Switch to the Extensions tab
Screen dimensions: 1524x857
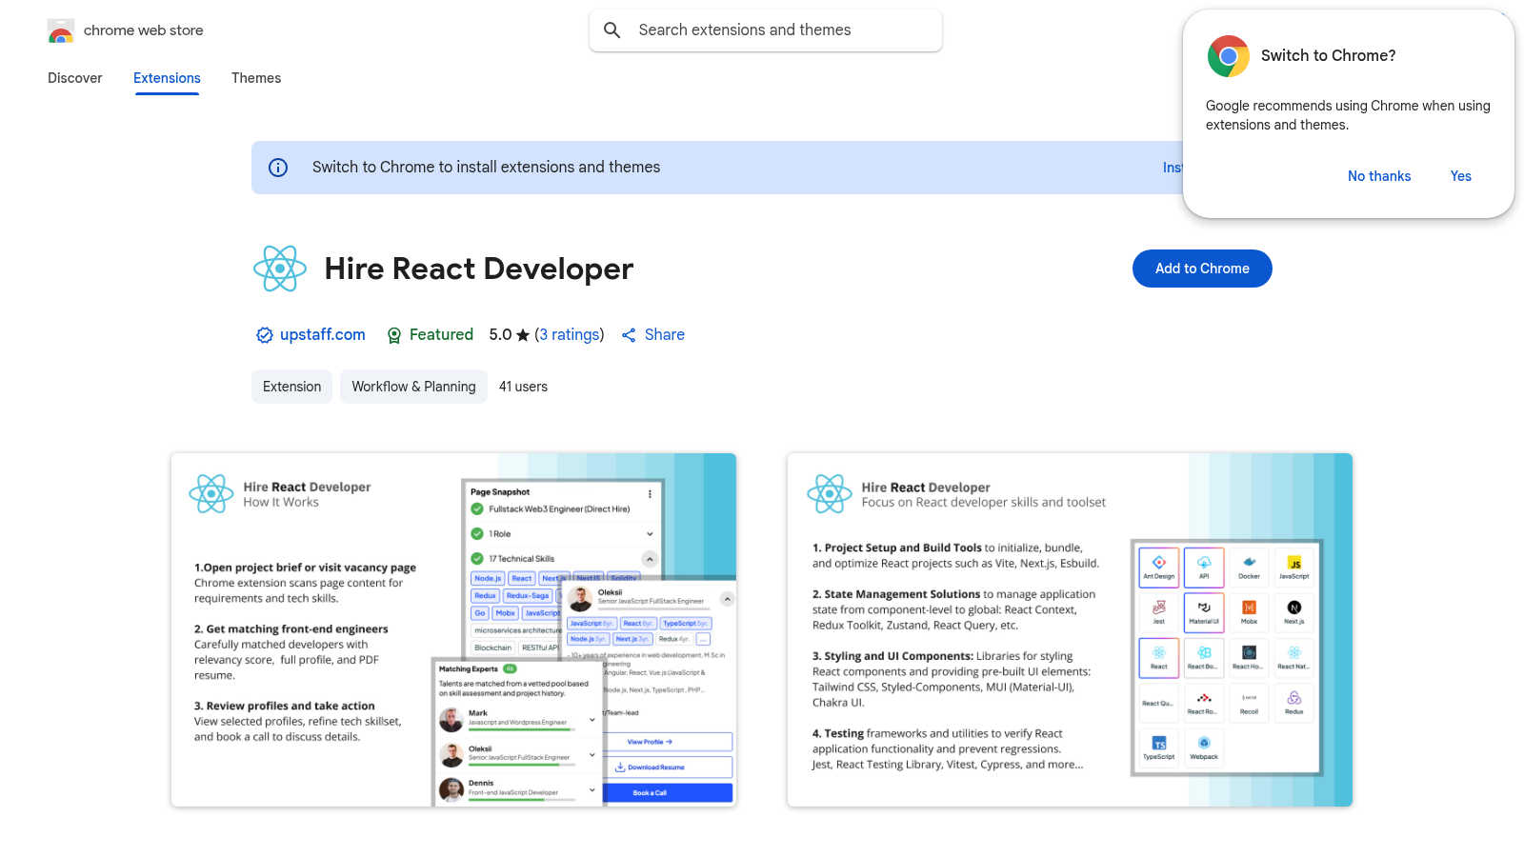(x=167, y=78)
